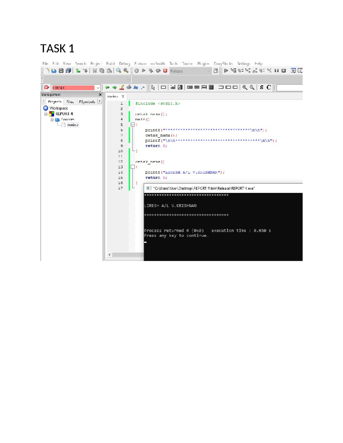The width and height of the screenshot is (343, 443).
Task: Select main.c in the project tree
Action: 73,125
